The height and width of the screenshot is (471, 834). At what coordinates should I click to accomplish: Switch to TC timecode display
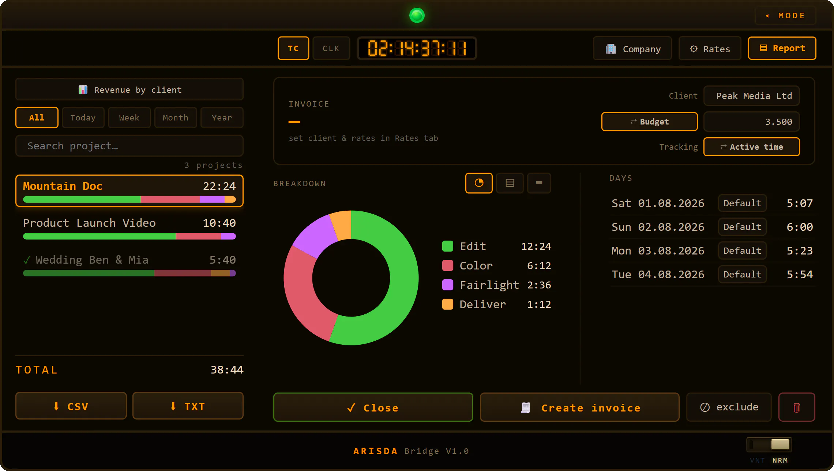(x=293, y=48)
